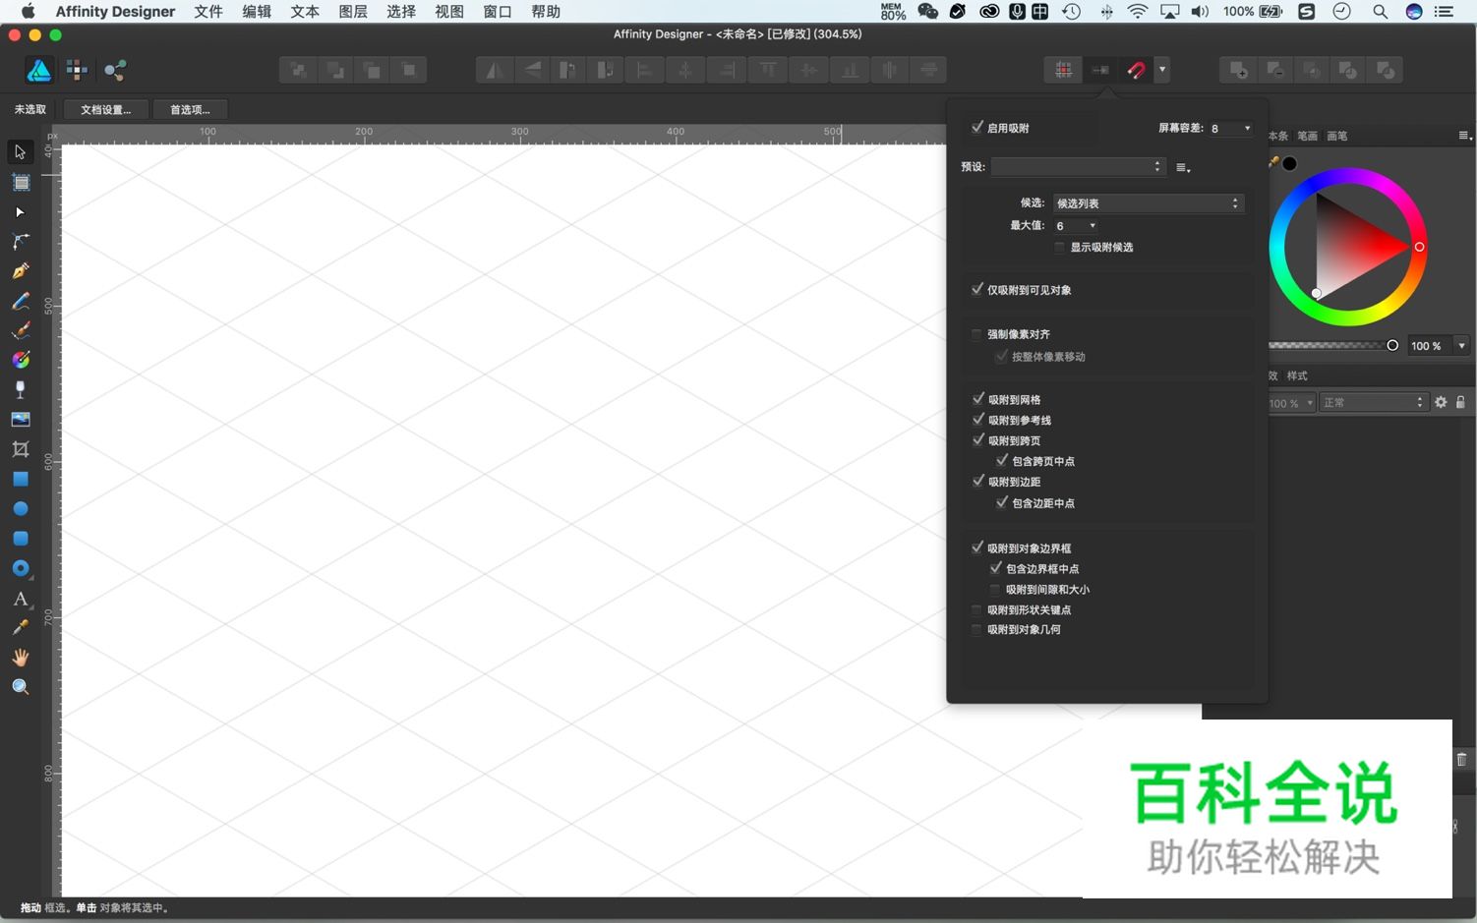Select the Crop tool

[21, 449]
